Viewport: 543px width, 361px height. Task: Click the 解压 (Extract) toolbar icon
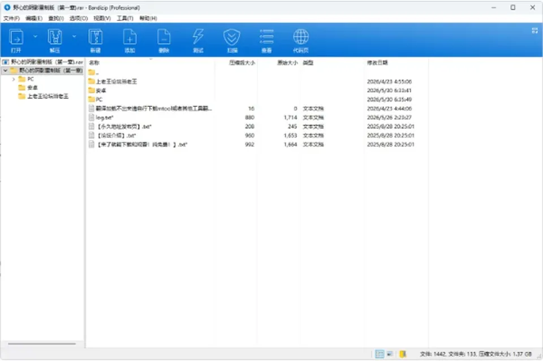pos(55,40)
